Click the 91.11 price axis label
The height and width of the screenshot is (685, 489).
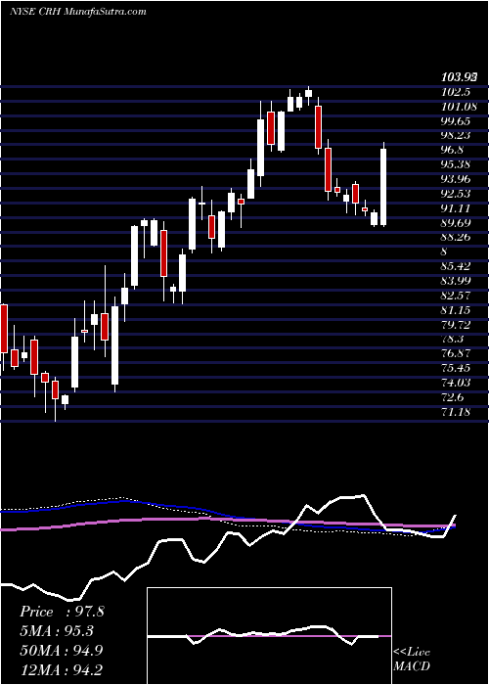(456, 207)
